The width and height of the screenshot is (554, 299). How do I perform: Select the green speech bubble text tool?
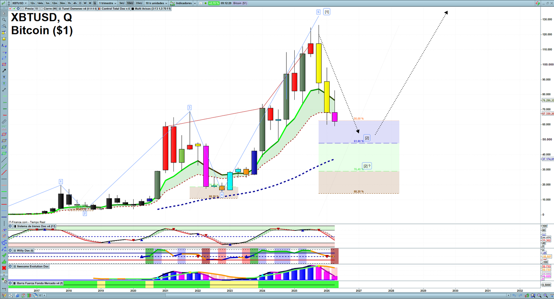4,83
